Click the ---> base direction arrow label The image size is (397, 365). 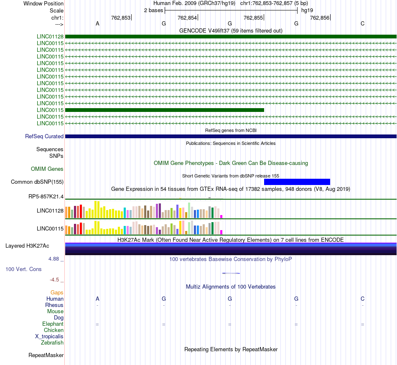pos(59,24)
